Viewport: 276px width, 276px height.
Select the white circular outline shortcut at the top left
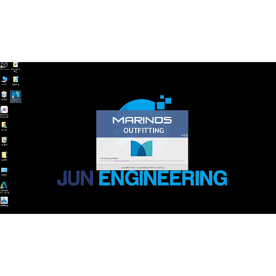click(4, 66)
